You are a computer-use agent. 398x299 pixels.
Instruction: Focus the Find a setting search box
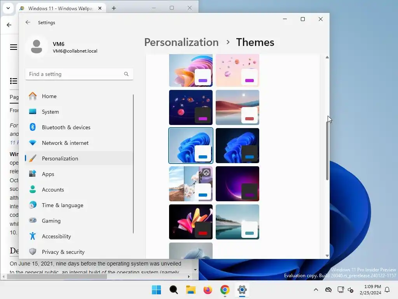[79, 74]
